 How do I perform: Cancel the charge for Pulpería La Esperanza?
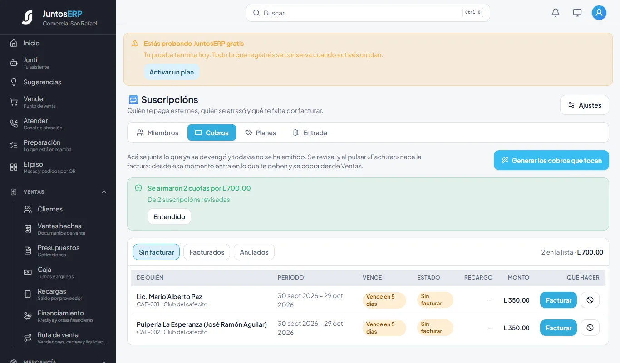click(x=590, y=328)
